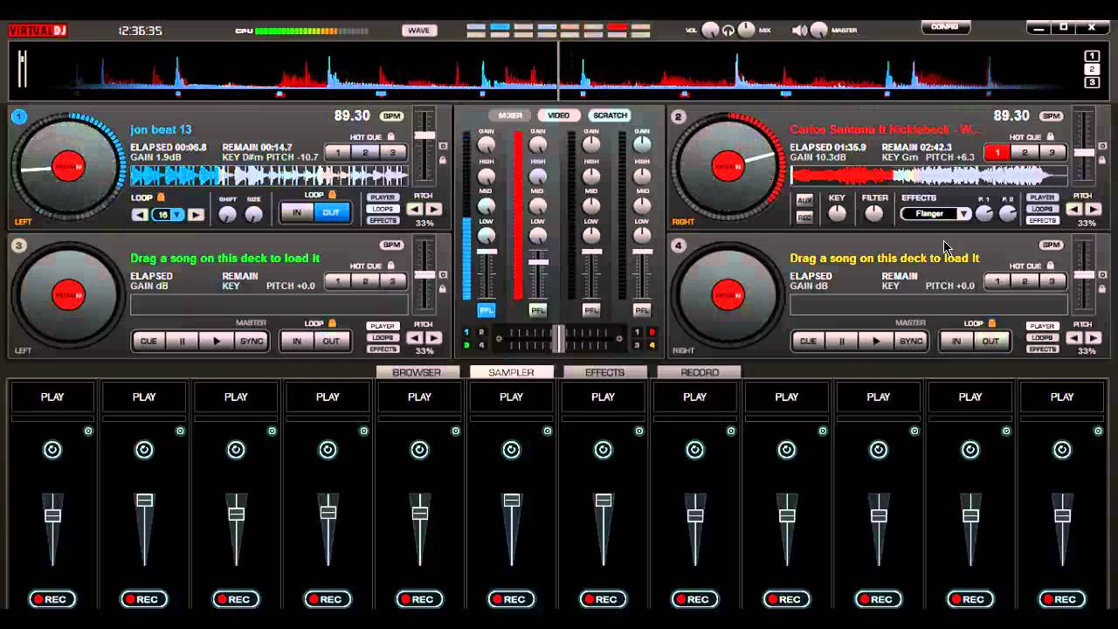The width and height of the screenshot is (1118, 629).
Task: Toggle the REC button on deck 2
Action: [804, 217]
